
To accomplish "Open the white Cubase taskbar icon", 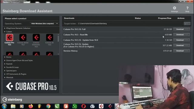I will click(101, 106).
